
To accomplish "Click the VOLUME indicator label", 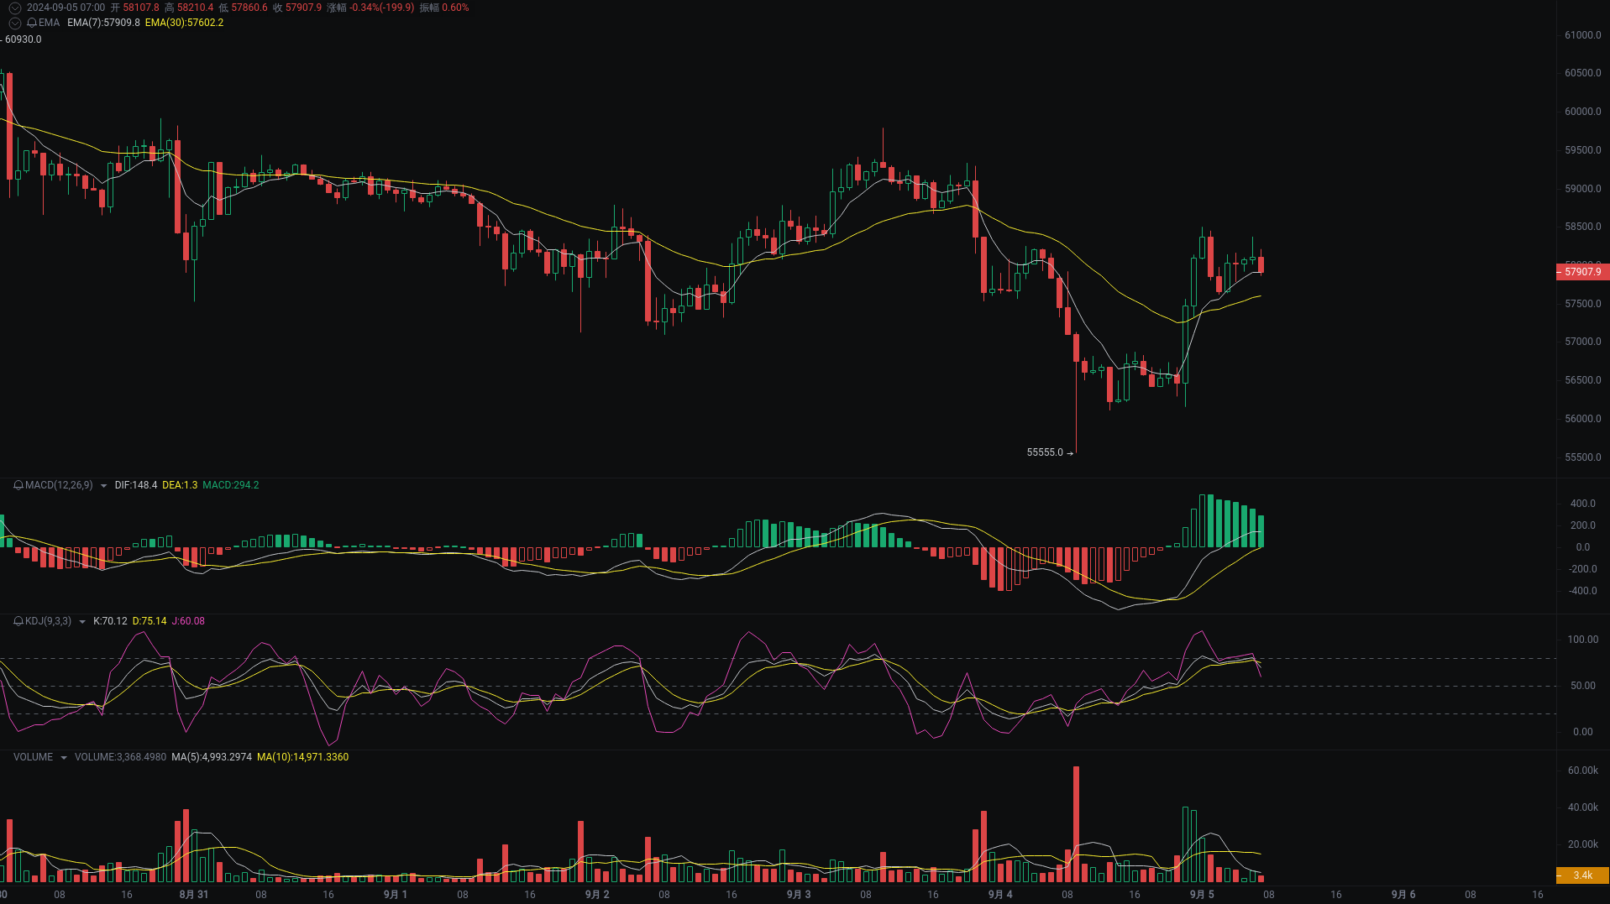I will pyautogui.click(x=33, y=757).
